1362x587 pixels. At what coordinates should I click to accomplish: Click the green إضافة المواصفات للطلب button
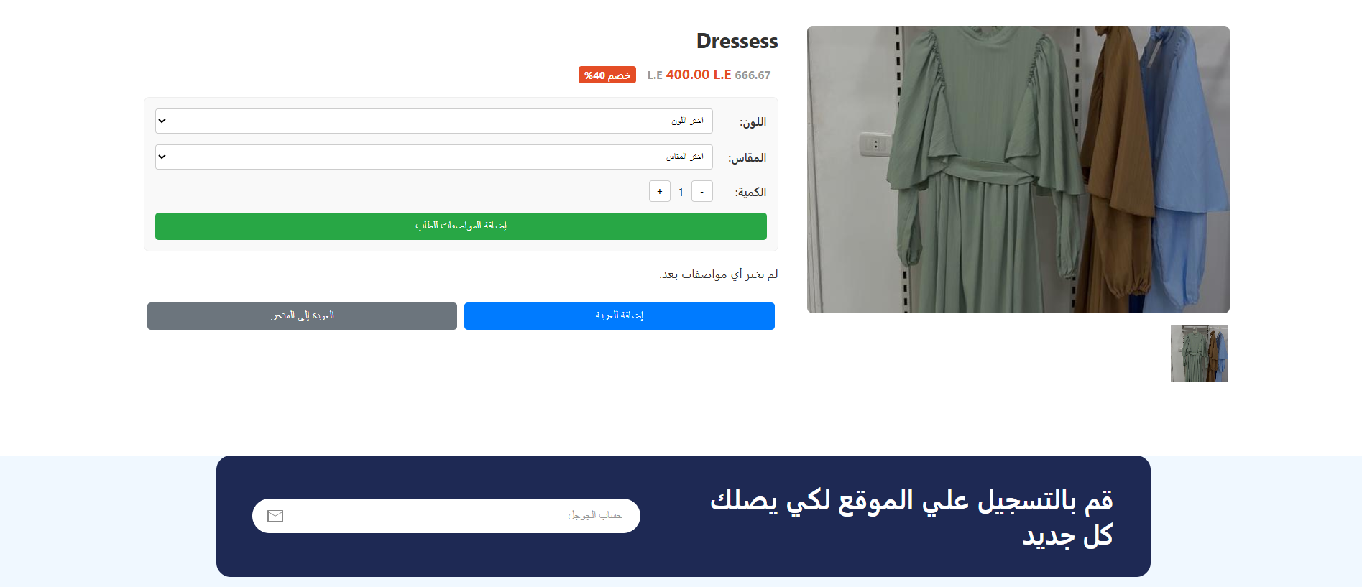pyautogui.click(x=461, y=226)
